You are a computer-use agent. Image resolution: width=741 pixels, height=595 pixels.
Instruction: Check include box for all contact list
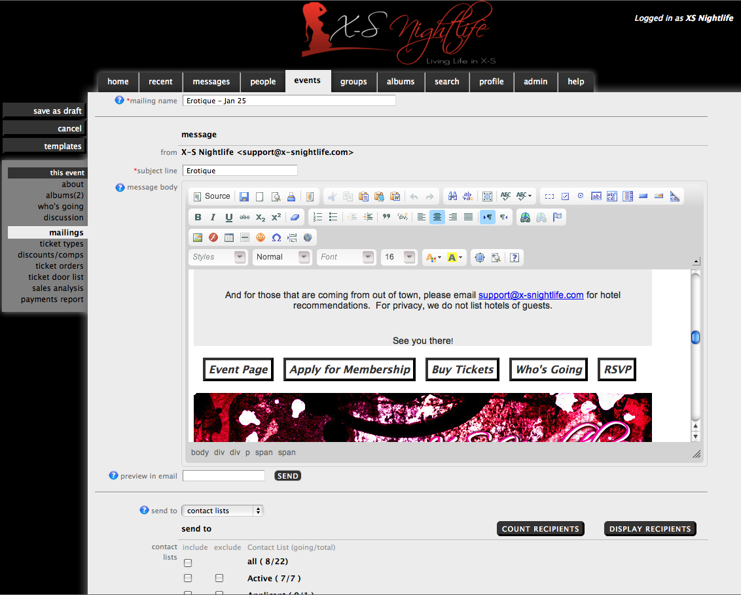tap(188, 562)
